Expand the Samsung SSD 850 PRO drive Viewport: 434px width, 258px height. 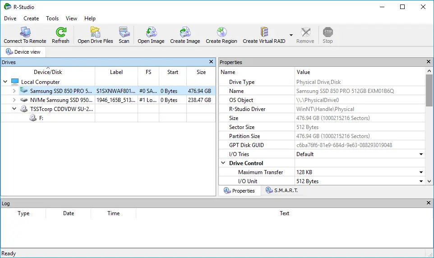[14, 91]
